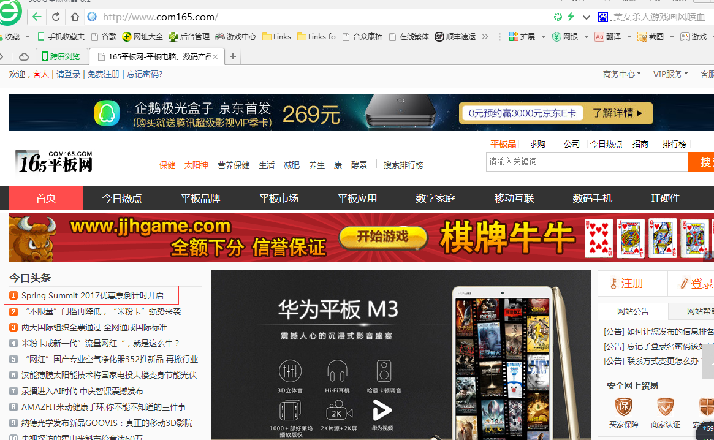The height and width of the screenshot is (440, 714).
Task: Click the 了解详情 button on the top banner
Action: click(x=618, y=113)
